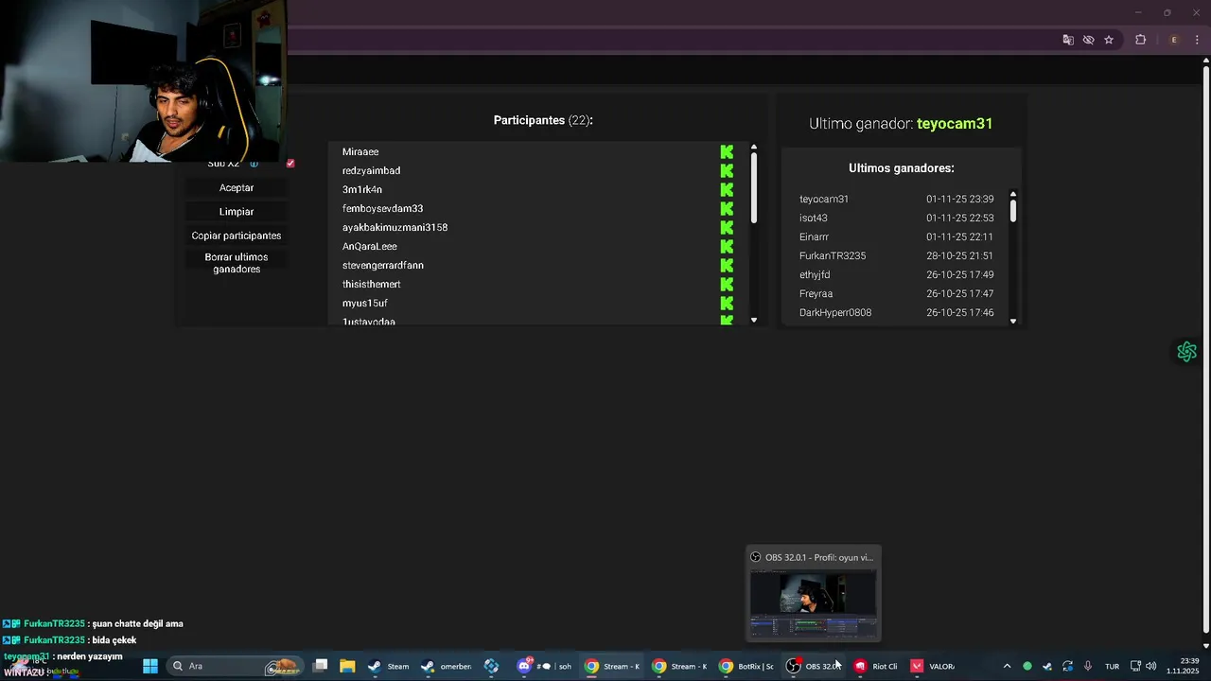Open the VALORANT taskbar item
This screenshot has height=681, width=1211.
(x=933, y=666)
